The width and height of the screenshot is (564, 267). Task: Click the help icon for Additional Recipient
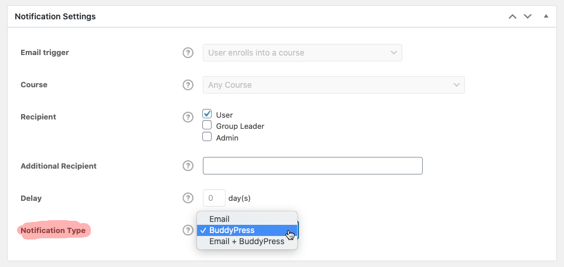pos(188,166)
